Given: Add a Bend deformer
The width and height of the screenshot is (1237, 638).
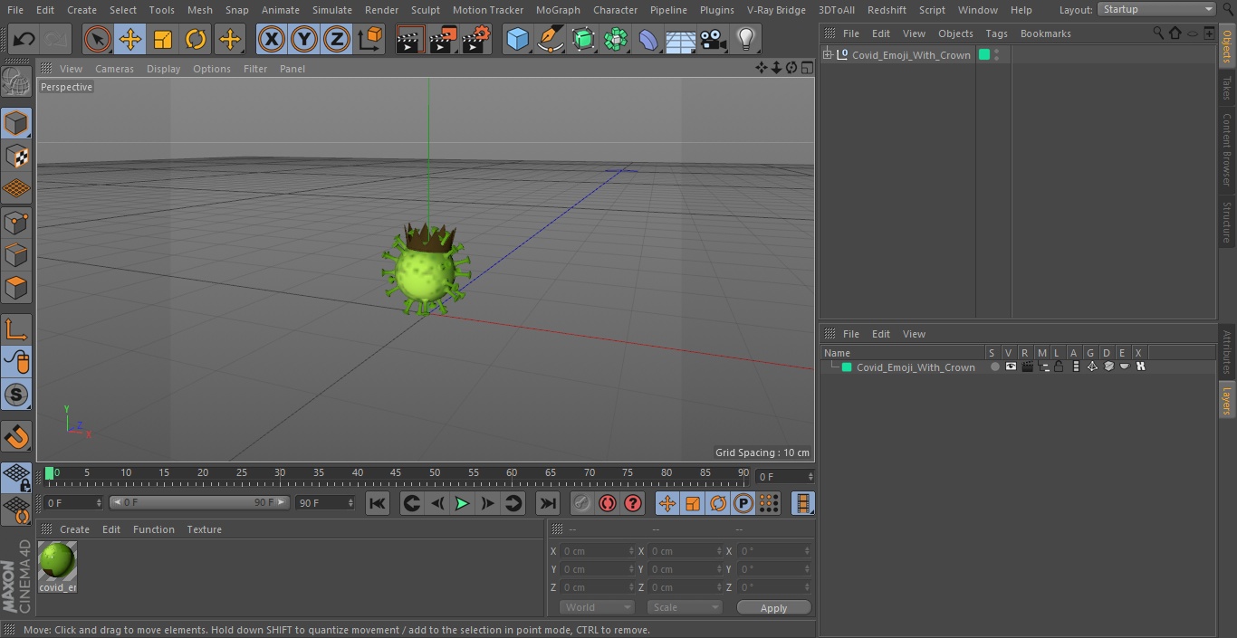Looking at the screenshot, I should pos(648,40).
